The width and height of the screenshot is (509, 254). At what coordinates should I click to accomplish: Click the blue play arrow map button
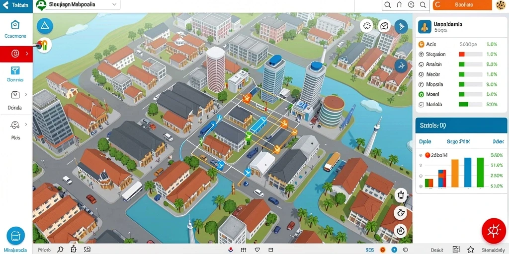[401, 26]
